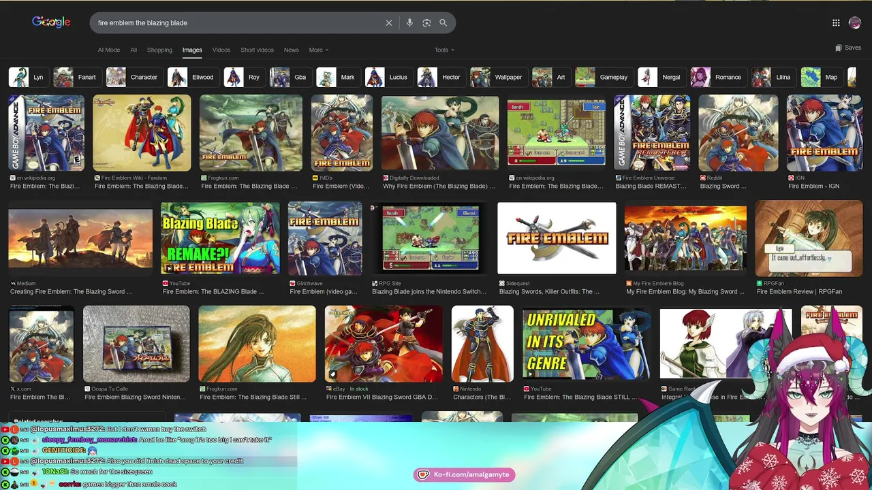Viewport: 872px width, 490px height.
Task: Open the Shopping tab
Action: click(x=159, y=50)
